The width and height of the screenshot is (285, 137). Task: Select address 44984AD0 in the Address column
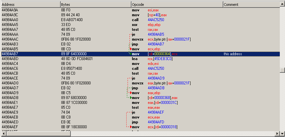10,83
